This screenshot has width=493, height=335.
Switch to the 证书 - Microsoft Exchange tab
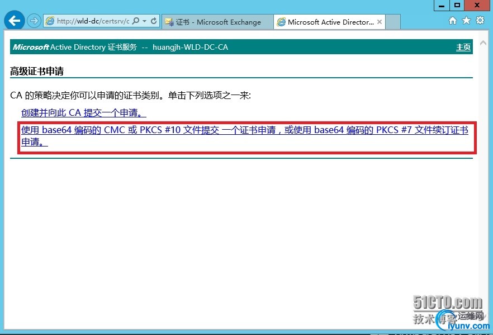[x=217, y=22]
